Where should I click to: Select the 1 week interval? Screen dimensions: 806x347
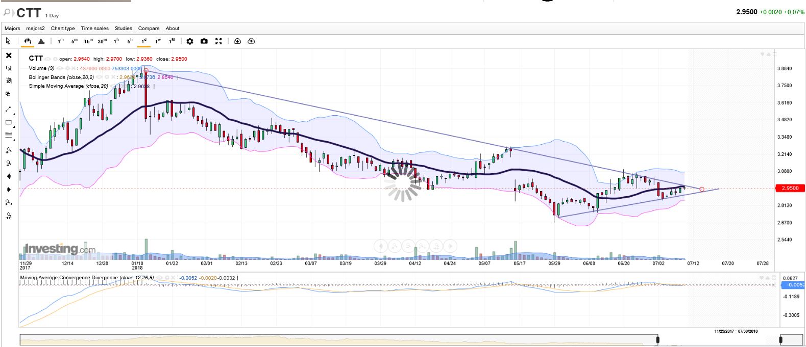[158, 41]
